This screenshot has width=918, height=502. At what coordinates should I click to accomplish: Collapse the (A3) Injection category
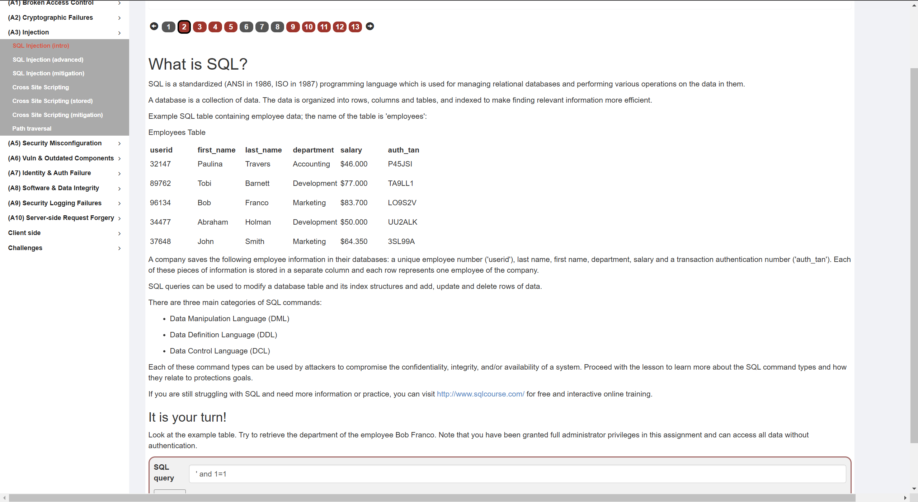click(65, 32)
